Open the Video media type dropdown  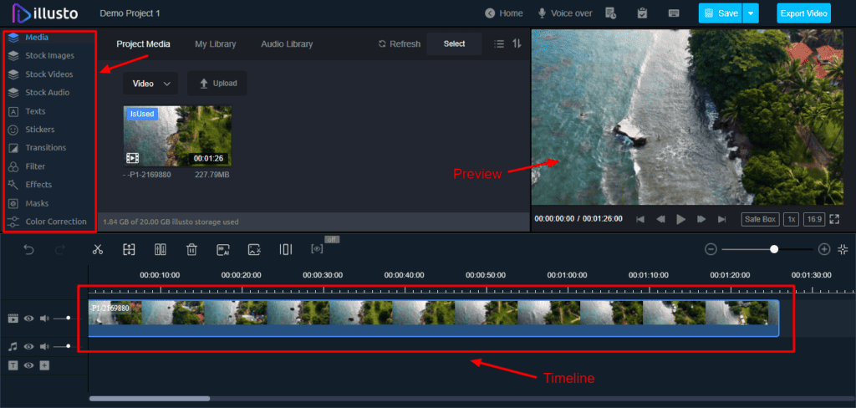point(150,84)
